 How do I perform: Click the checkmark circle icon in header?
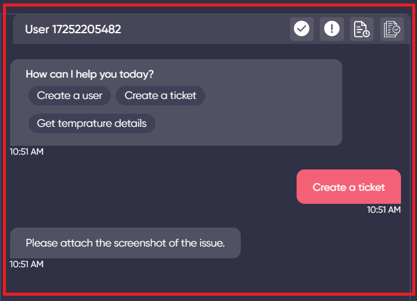[x=302, y=29]
